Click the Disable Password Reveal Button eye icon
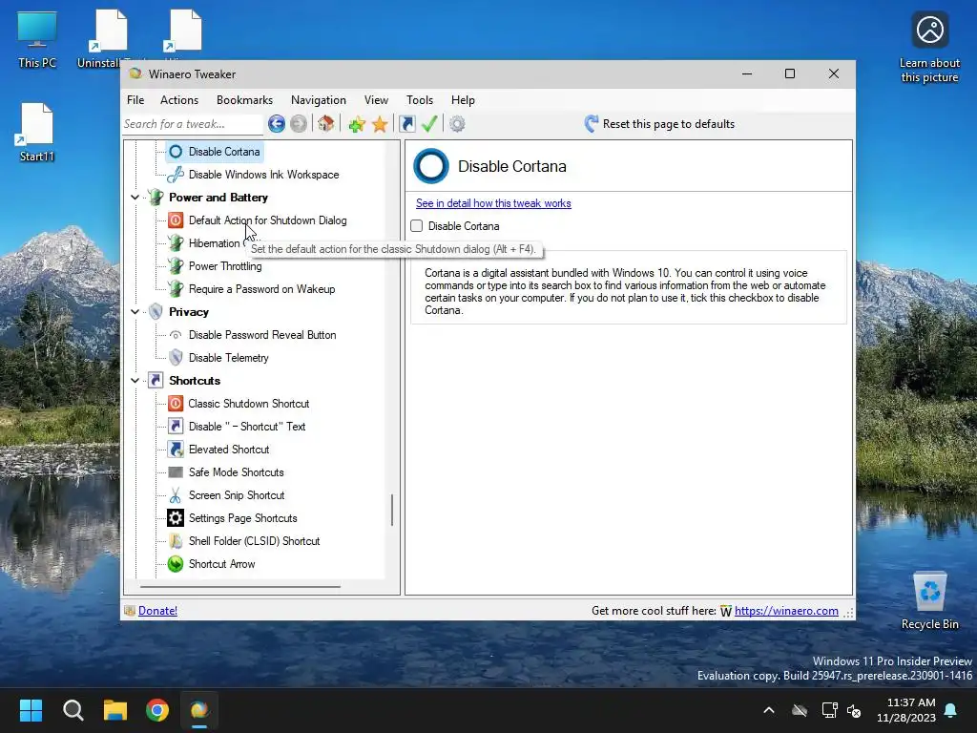This screenshot has width=977, height=733. click(176, 335)
